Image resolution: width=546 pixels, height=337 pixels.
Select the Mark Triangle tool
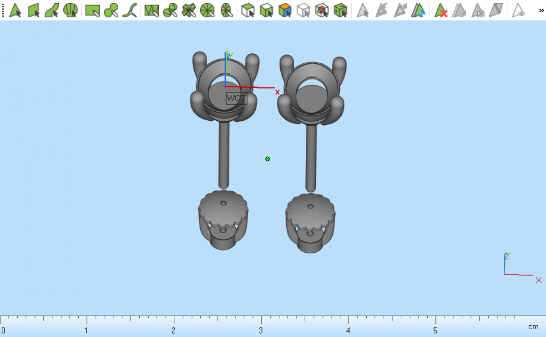tap(15, 10)
